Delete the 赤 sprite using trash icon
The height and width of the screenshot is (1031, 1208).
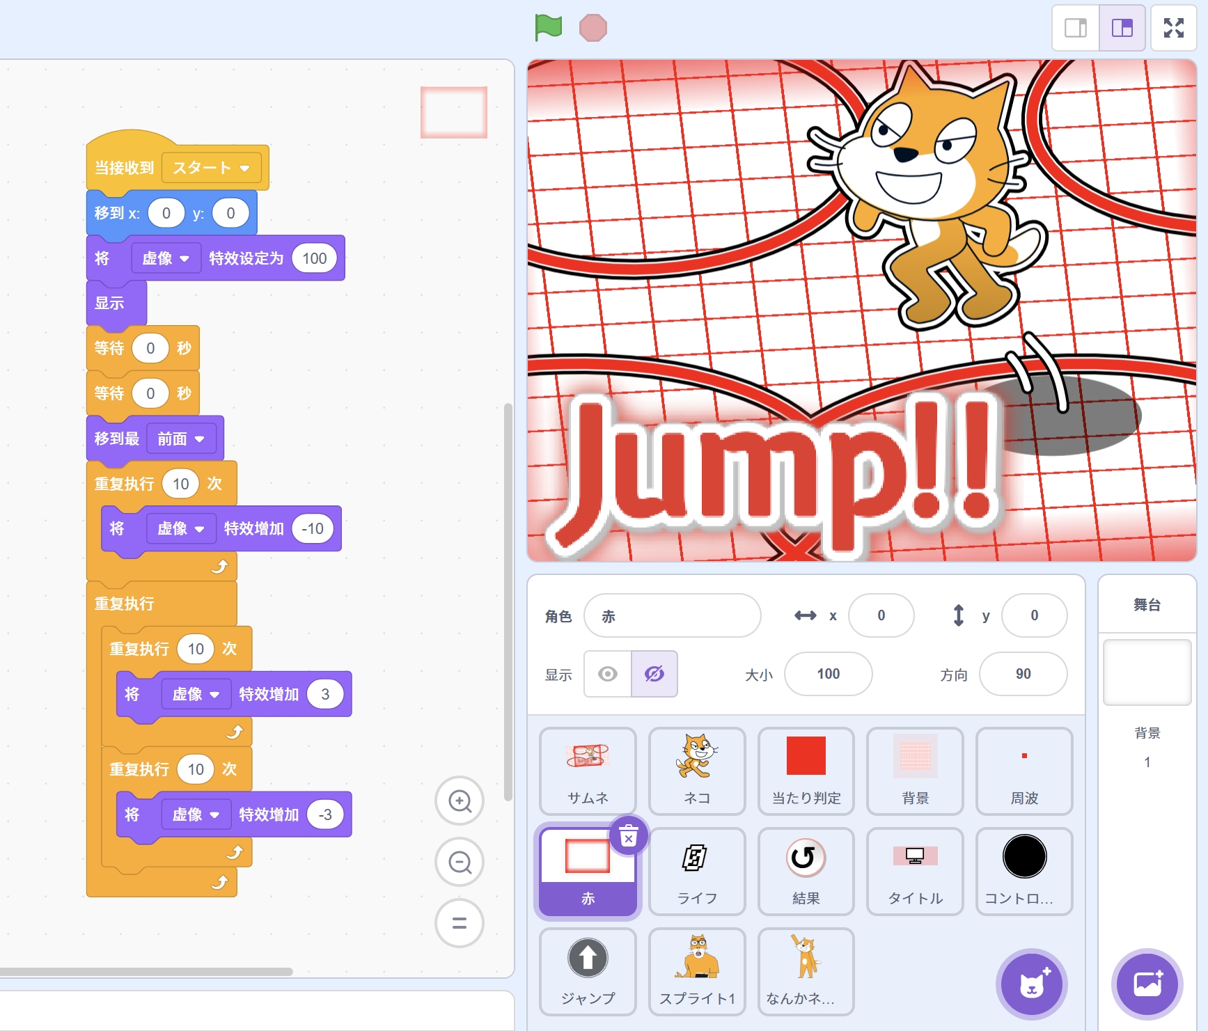tap(628, 835)
